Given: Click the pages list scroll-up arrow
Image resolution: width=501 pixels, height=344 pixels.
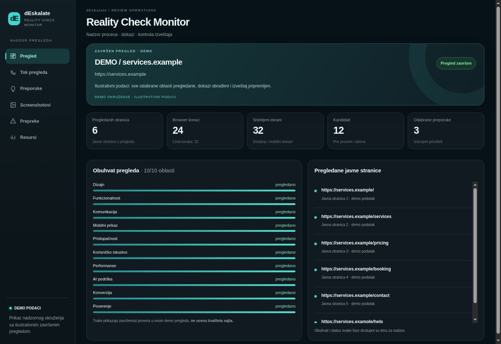Looking at the screenshot, I should tap(475, 184).
